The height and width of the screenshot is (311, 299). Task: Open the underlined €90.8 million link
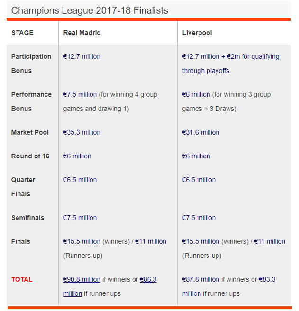click(82, 279)
